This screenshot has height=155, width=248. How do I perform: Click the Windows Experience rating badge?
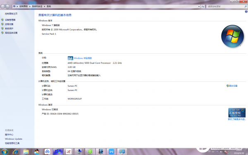click(x=70, y=58)
